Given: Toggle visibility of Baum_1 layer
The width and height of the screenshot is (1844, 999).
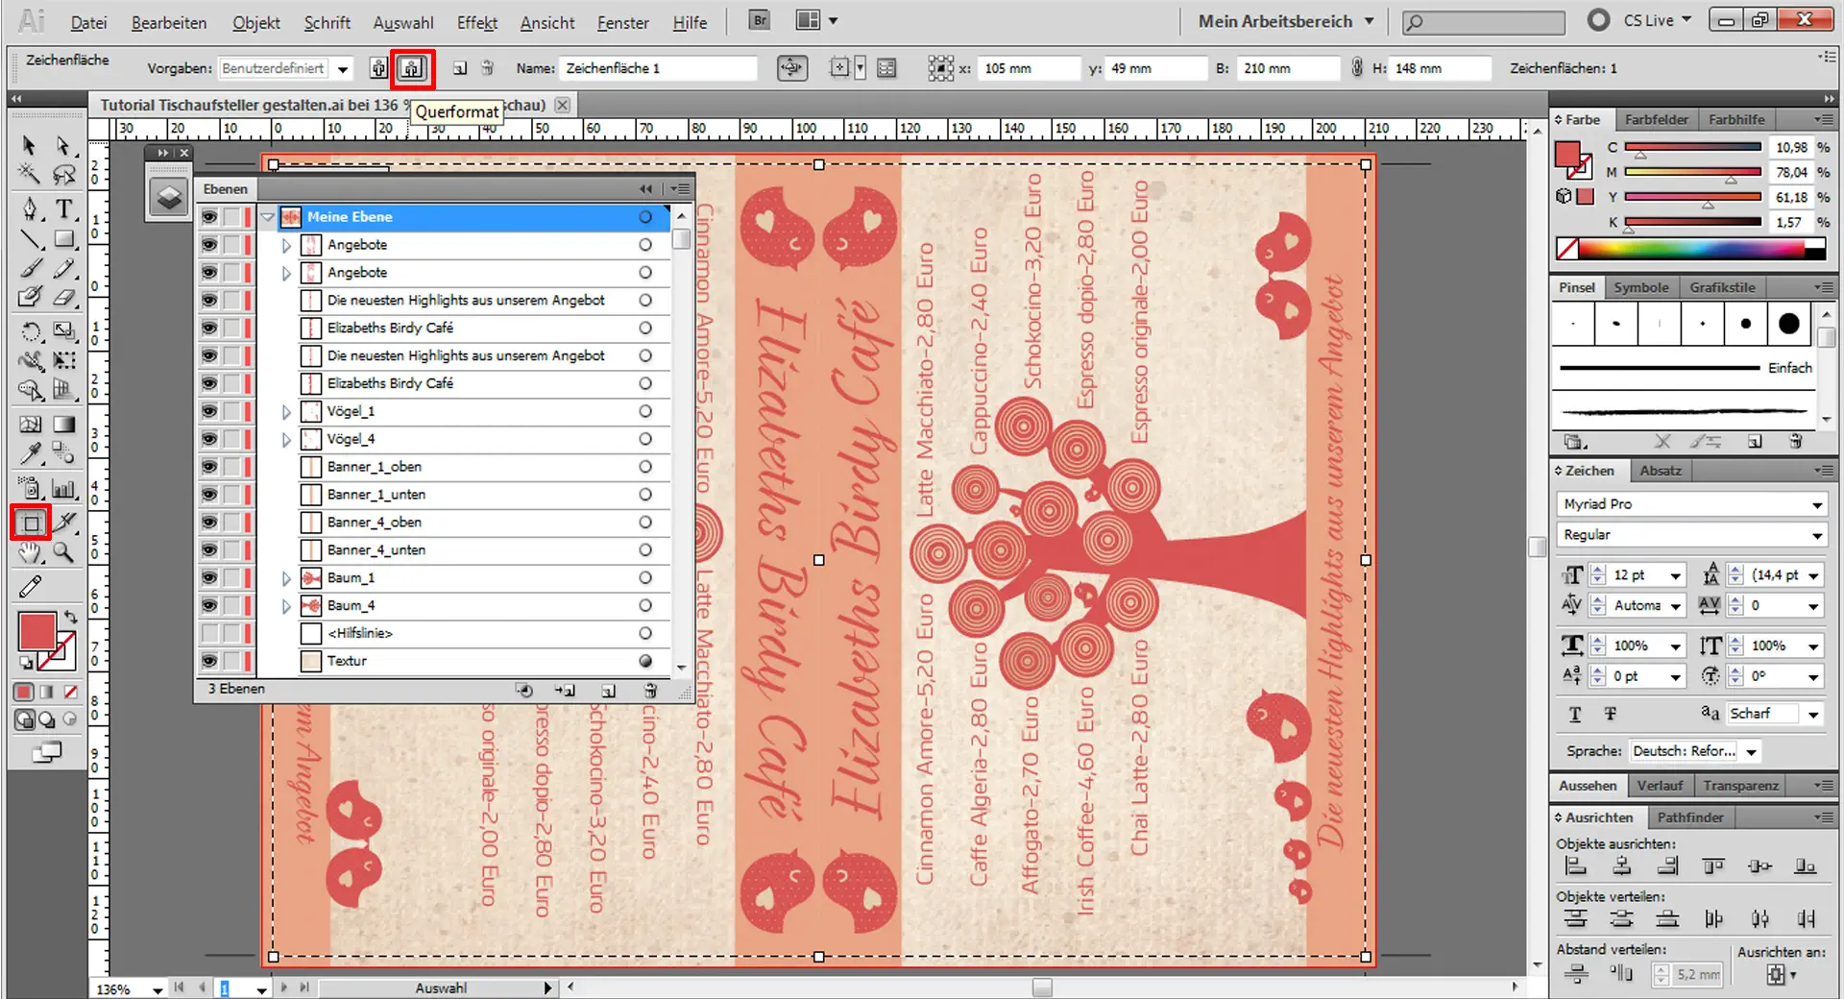Looking at the screenshot, I should 209,577.
